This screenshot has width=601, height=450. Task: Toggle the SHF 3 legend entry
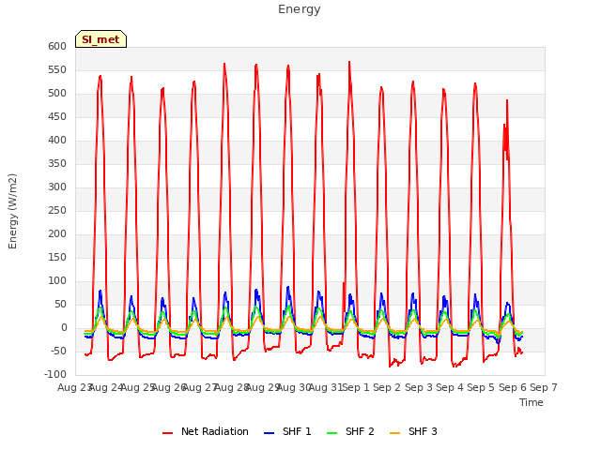413,431
